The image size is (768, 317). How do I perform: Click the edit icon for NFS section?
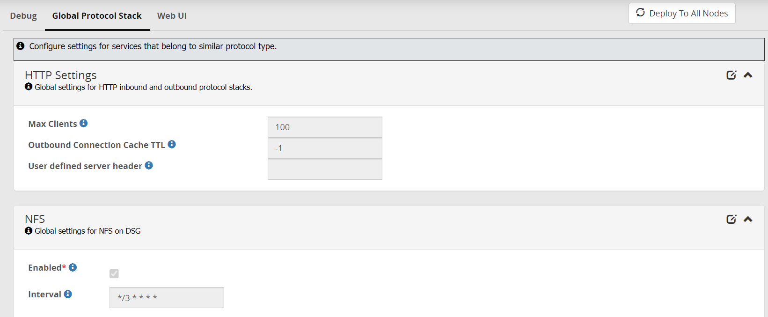(x=731, y=219)
